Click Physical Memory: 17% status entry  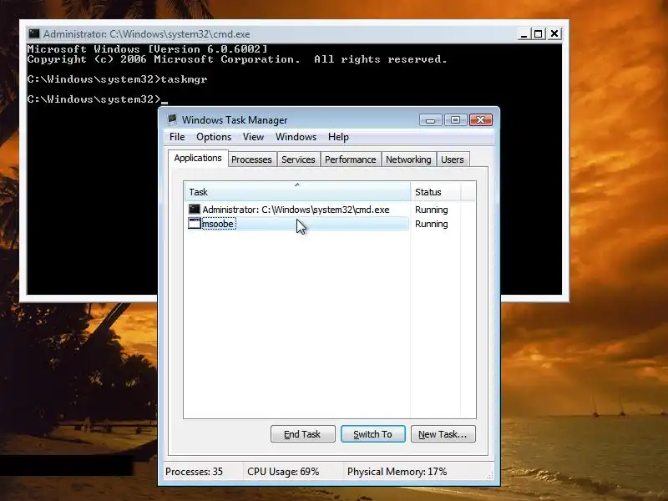click(397, 472)
